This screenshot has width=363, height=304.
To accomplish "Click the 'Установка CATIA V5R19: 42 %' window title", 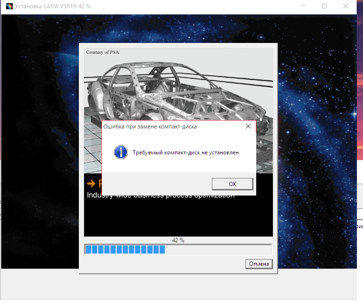I will point(53,6).
